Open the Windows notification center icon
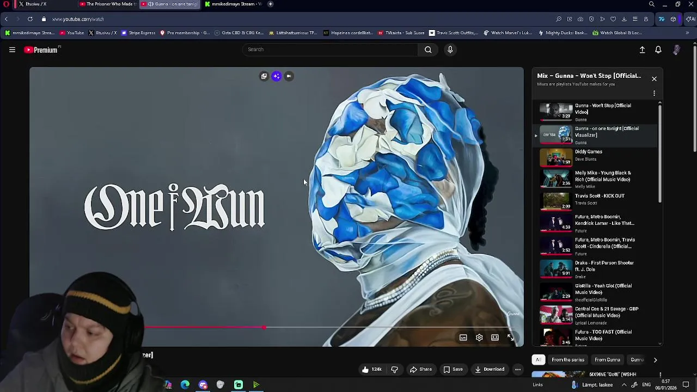 pos(686,385)
